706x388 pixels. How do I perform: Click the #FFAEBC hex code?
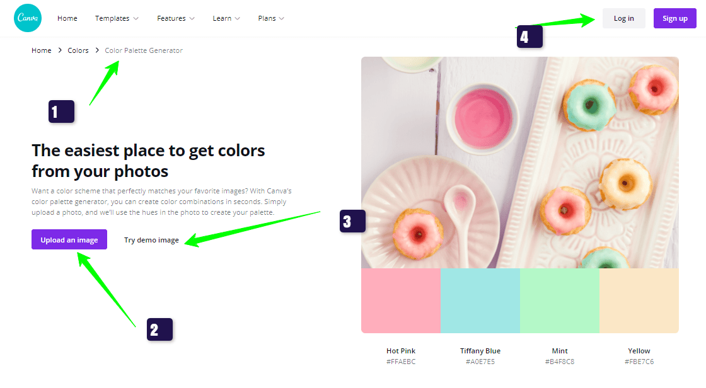(401, 362)
